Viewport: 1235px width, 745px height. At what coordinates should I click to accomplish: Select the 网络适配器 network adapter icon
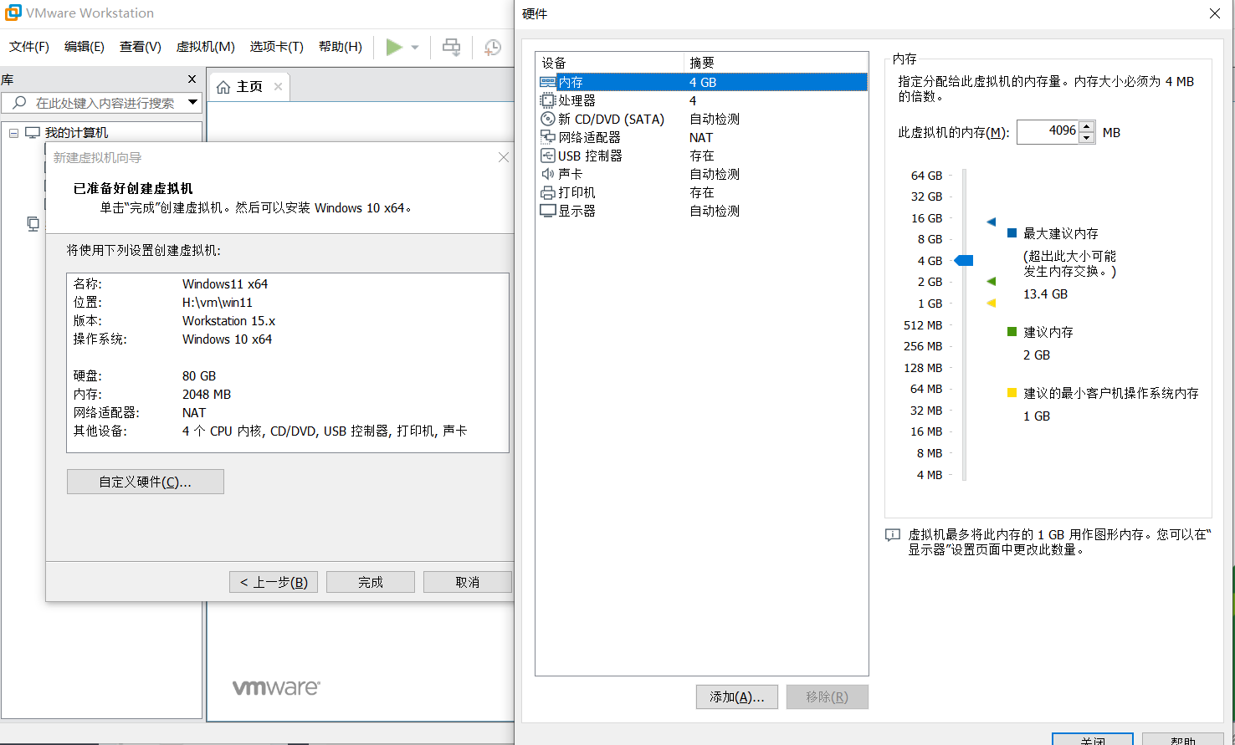point(548,137)
